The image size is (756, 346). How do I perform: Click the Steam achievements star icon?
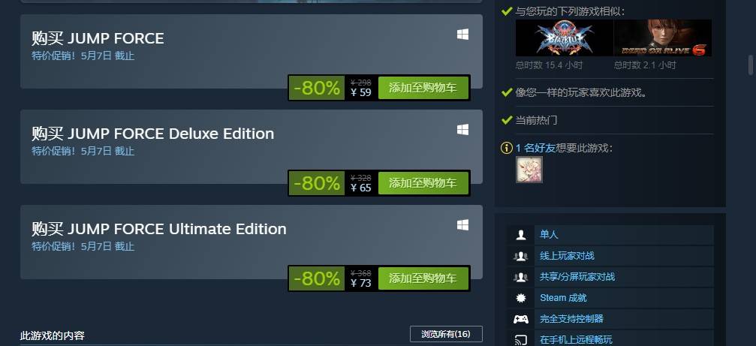(x=521, y=298)
